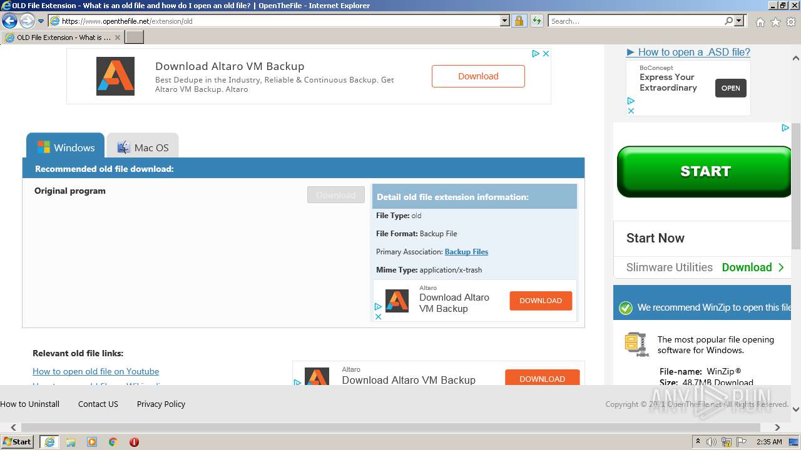Open How to open a .ASD file link
Viewport: 801px width, 450px height.
(x=694, y=52)
